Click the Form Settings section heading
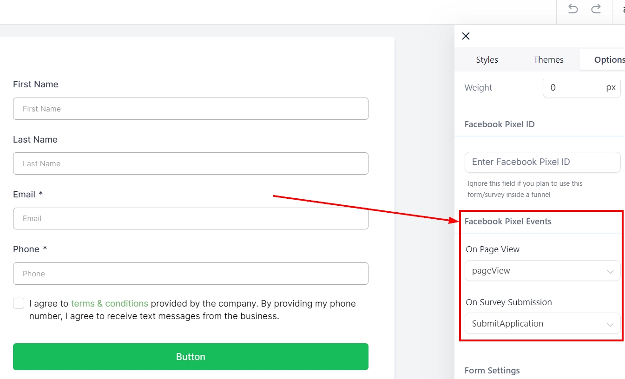Screen dimensions: 625x379 [x=492, y=371]
